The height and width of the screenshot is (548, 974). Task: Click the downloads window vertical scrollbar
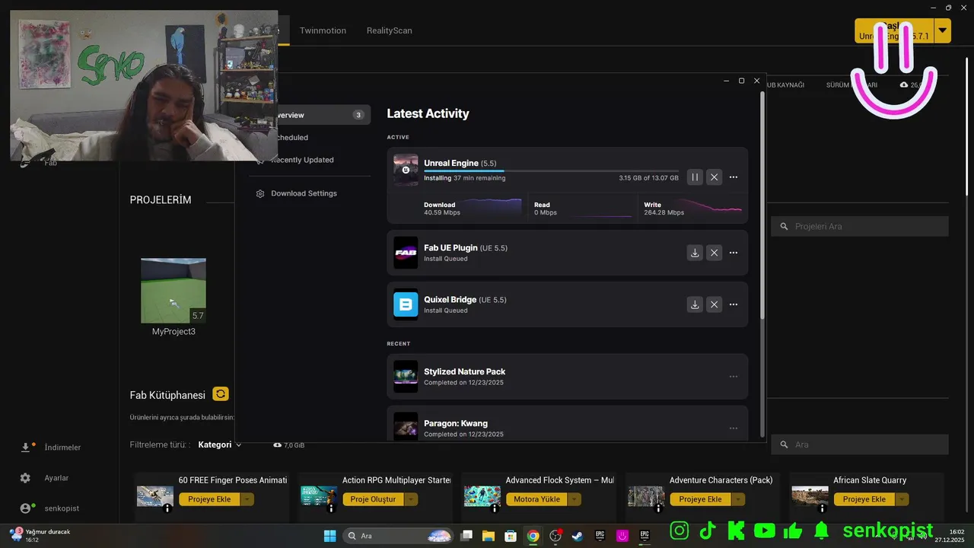tap(762, 205)
